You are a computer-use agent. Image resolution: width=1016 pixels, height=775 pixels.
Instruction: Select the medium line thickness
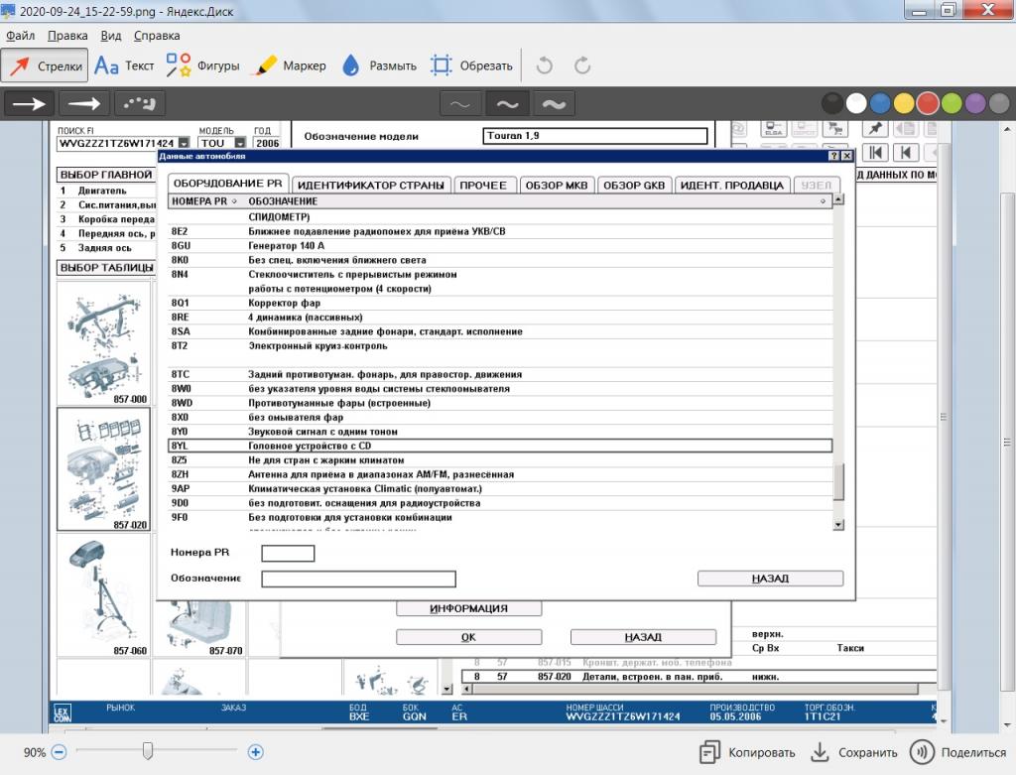pyautogui.click(x=507, y=103)
